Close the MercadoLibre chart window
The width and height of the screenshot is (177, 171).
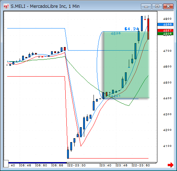pos(168,6)
